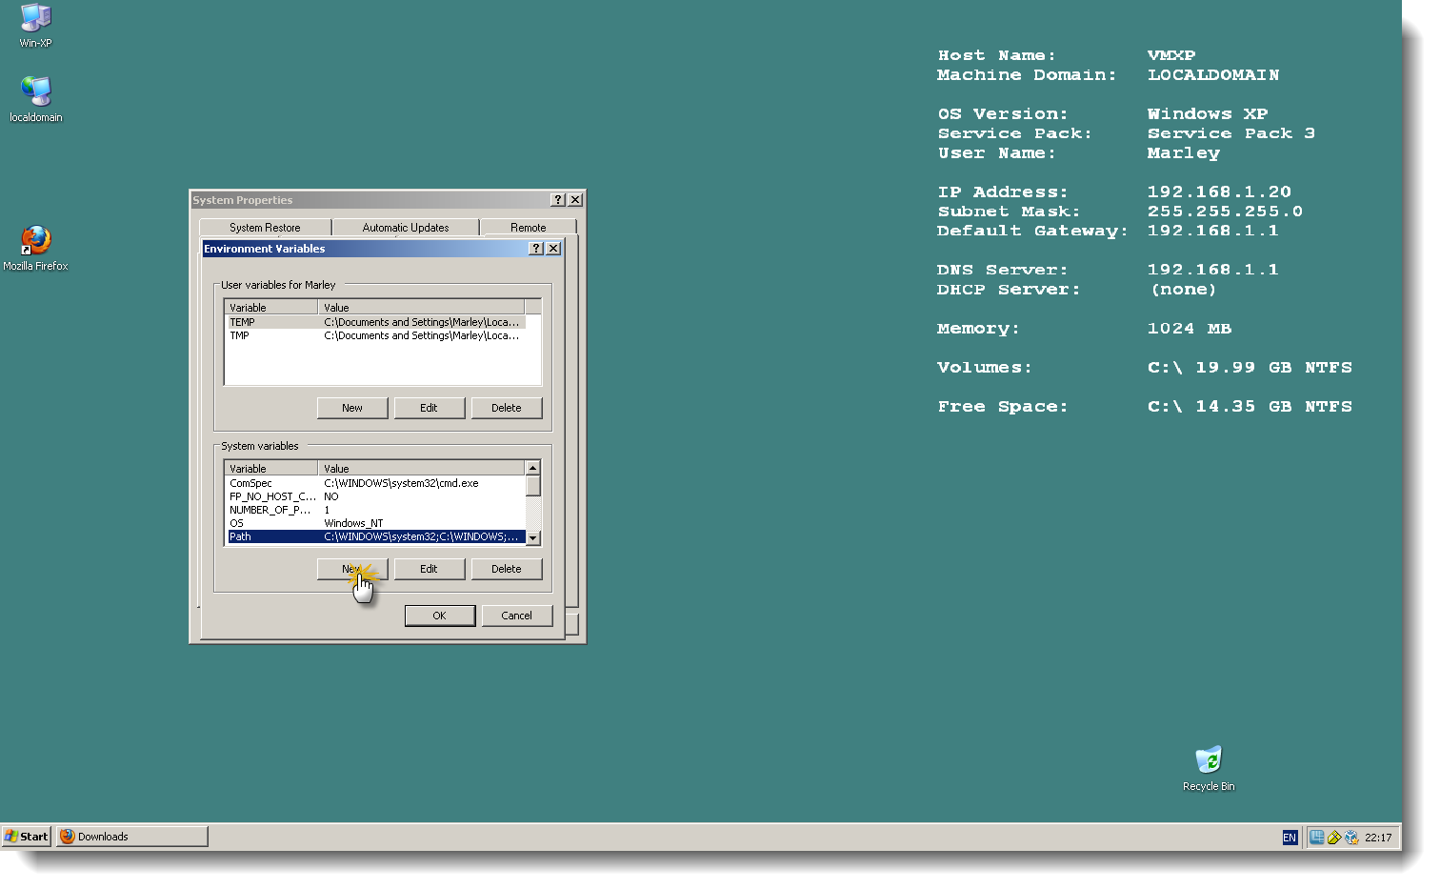
Task: Switch to the System Restore tab
Action: [264, 227]
